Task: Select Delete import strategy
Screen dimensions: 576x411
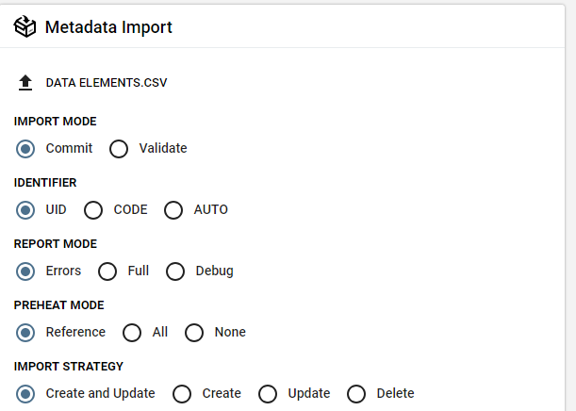Action: (356, 394)
